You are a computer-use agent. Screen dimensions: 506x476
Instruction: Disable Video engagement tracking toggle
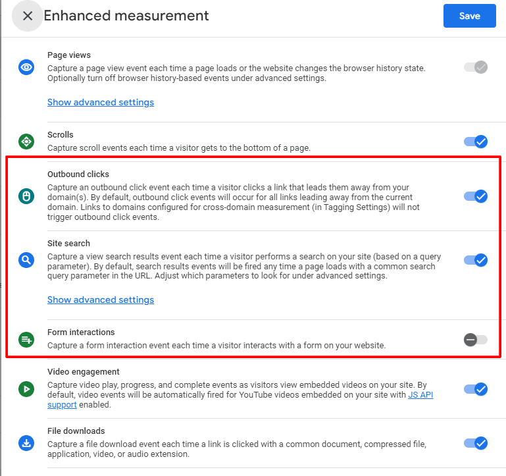476,389
